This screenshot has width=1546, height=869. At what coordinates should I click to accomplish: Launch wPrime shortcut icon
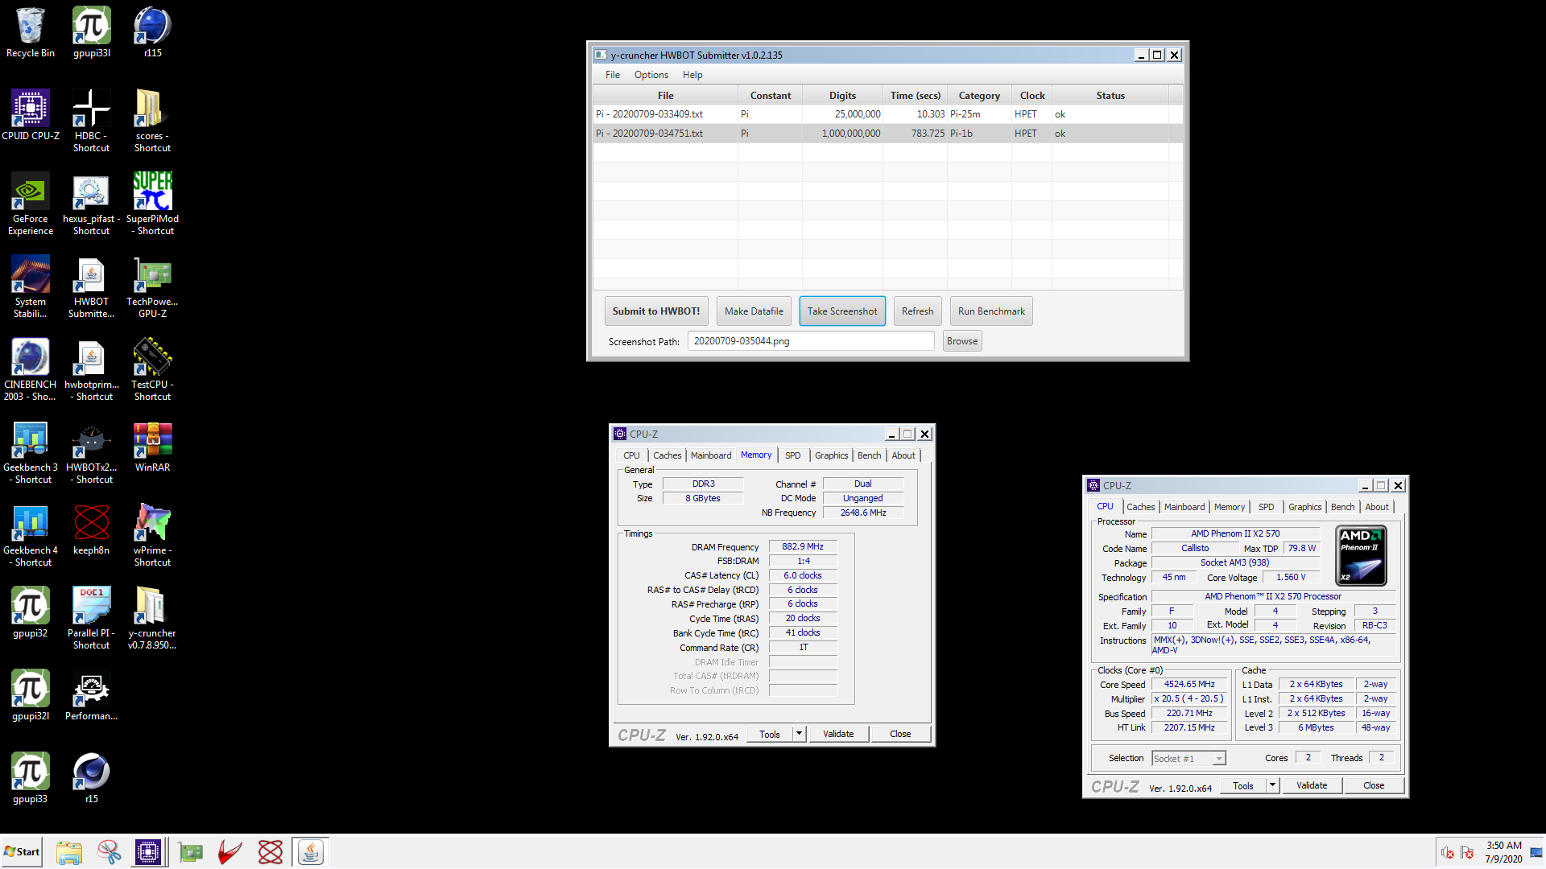[x=153, y=535]
